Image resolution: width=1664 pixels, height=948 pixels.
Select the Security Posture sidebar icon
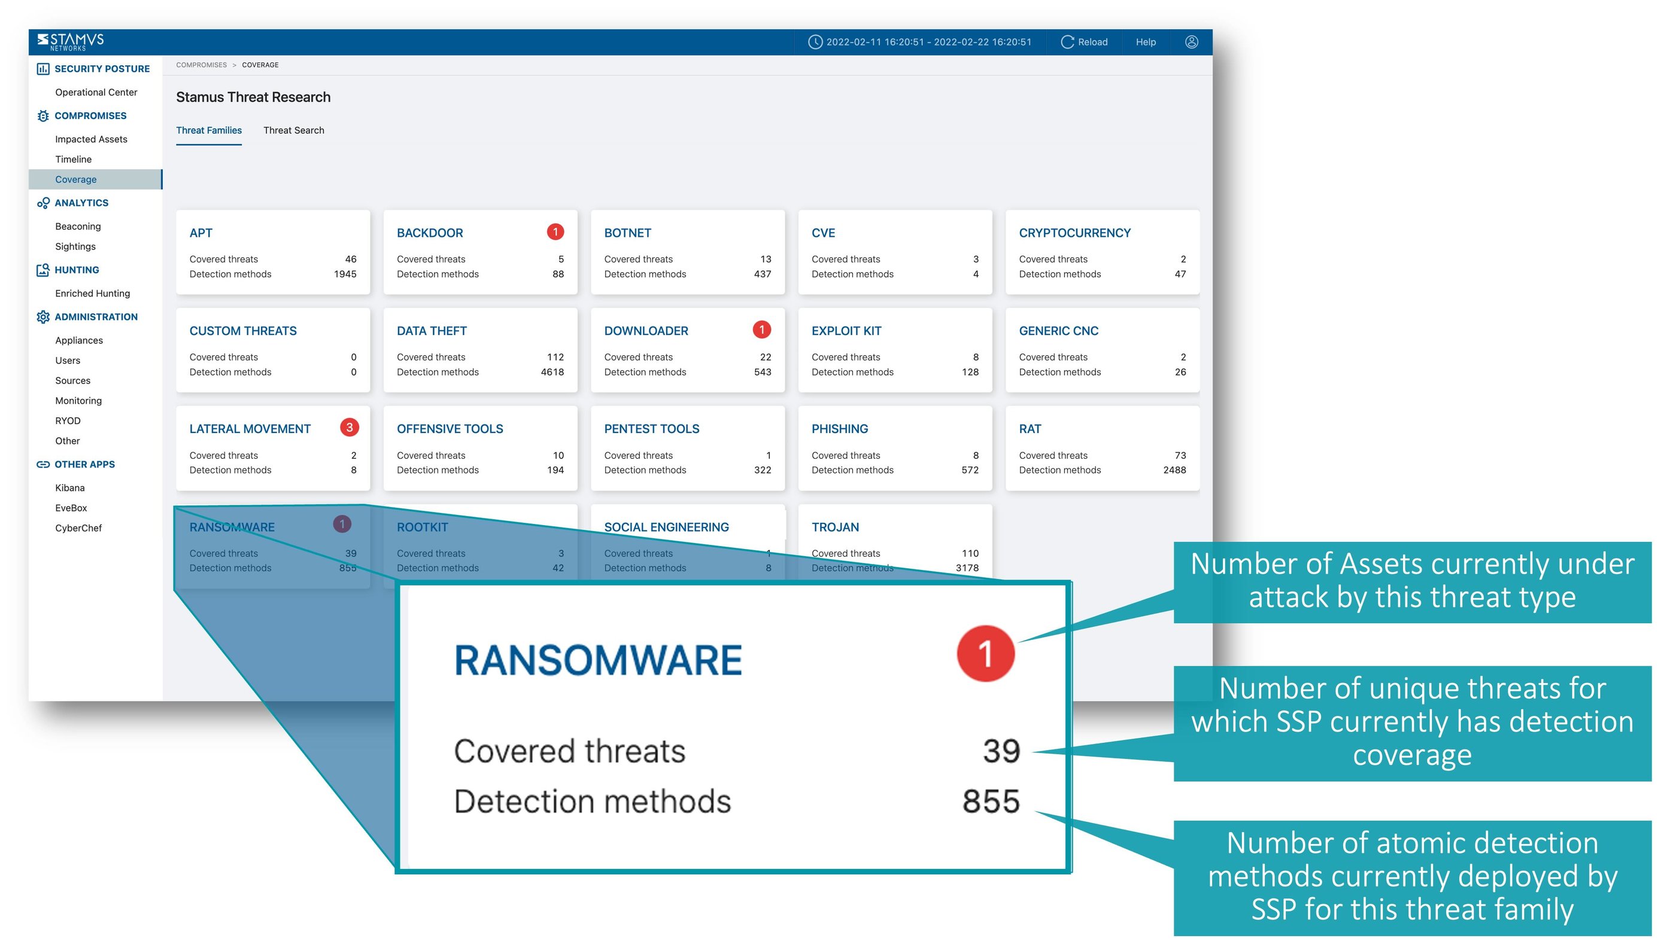tap(43, 68)
